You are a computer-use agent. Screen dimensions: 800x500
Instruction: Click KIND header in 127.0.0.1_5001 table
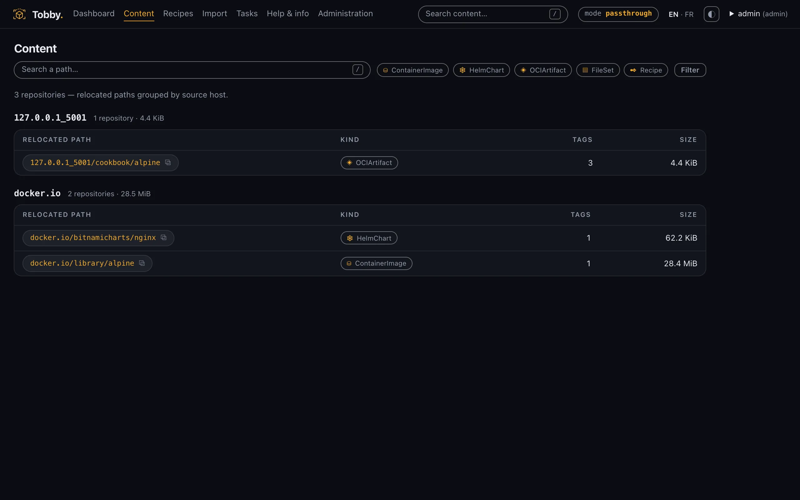tap(350, 140)
